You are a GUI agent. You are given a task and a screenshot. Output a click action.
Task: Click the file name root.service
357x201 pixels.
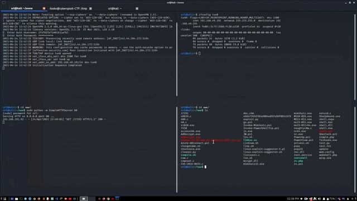click(x=303, y=155)
